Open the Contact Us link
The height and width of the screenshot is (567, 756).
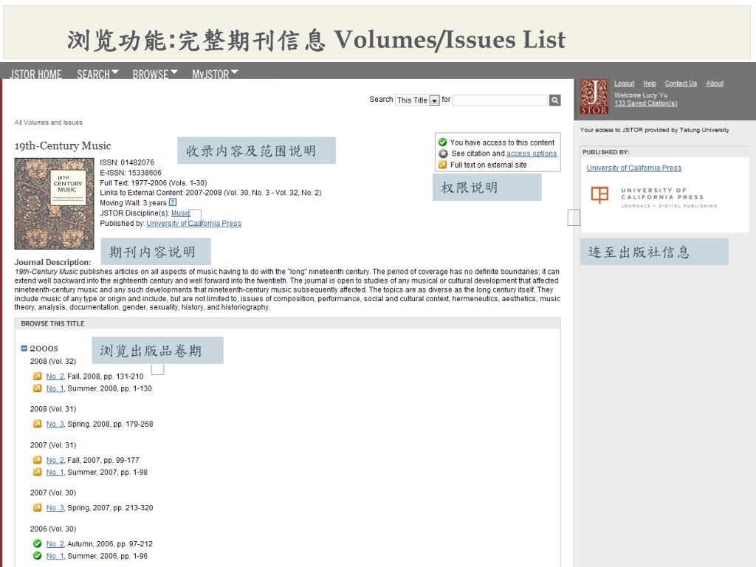coord(681,83)
